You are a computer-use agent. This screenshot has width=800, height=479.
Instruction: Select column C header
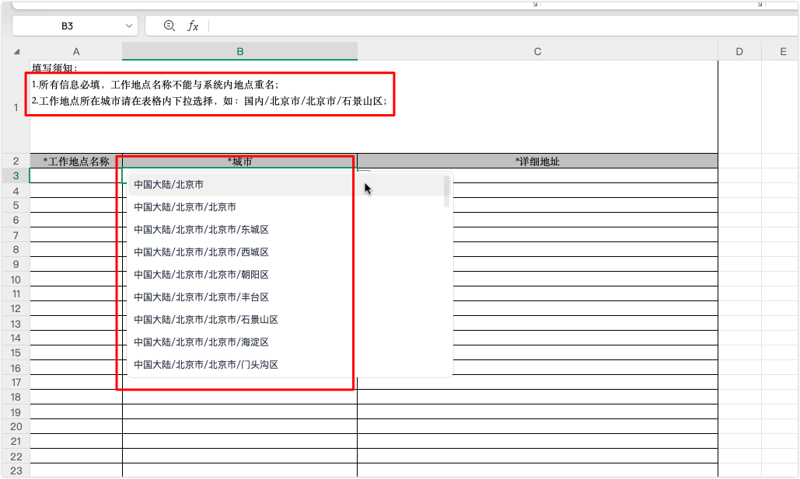(x=537, y=51)
